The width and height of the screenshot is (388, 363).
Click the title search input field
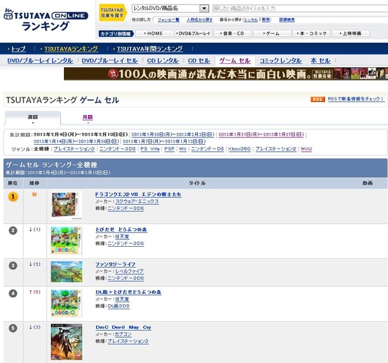tap(300, 8)
